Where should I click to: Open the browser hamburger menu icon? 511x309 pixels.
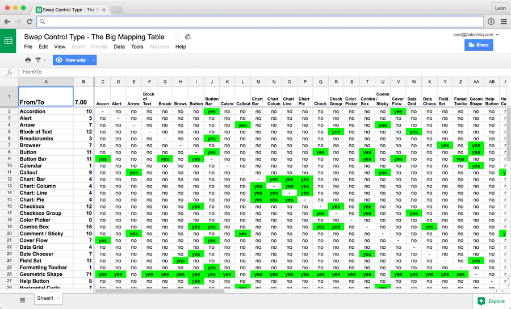click(x=503, y=22)
